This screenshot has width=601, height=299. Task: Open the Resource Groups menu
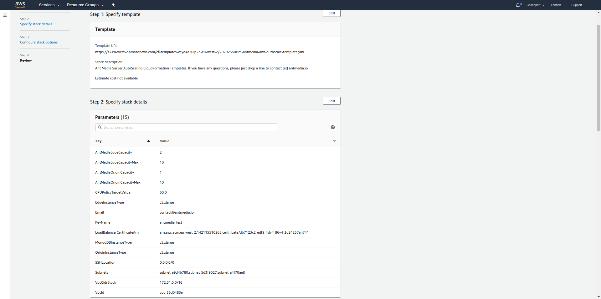pos(85,5)
